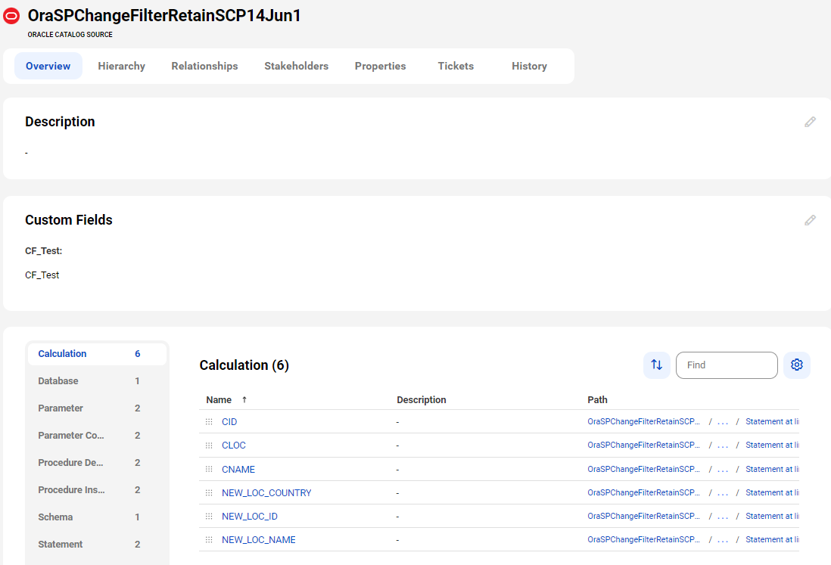831x565 pixels.
Task: Open the column settings gear icon
Action: [x=796, y=365]
